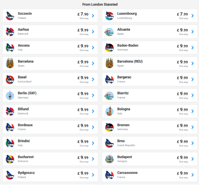Click the Berlin (SXF) TV tower icon
This screenshot has height=185, width=199.
click(x=10, y=95)
